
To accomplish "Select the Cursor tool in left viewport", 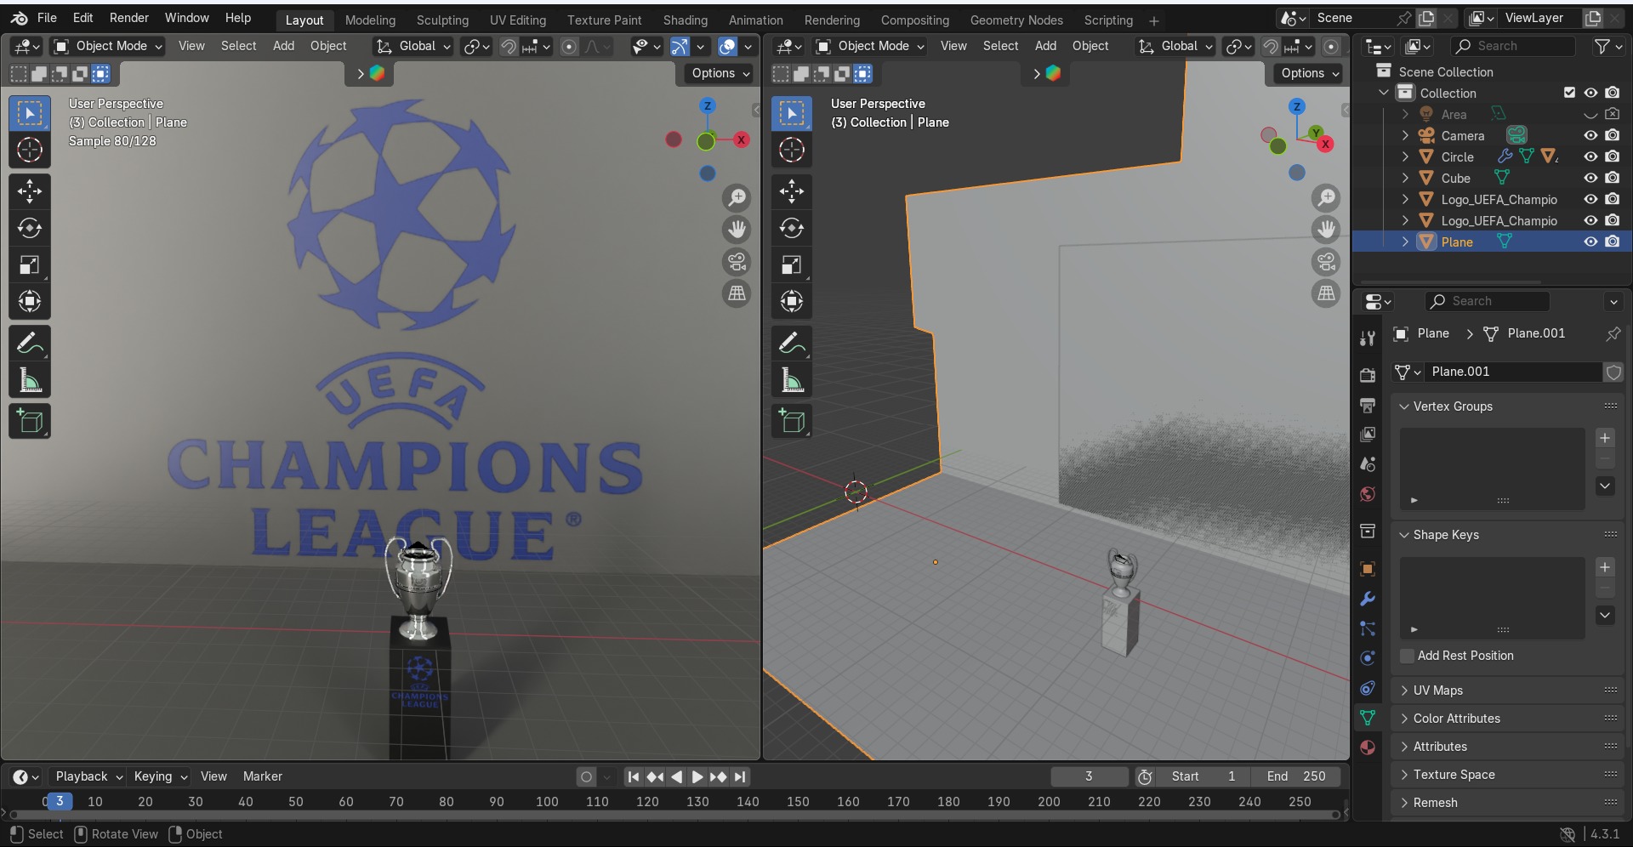I will pos(30,151).
